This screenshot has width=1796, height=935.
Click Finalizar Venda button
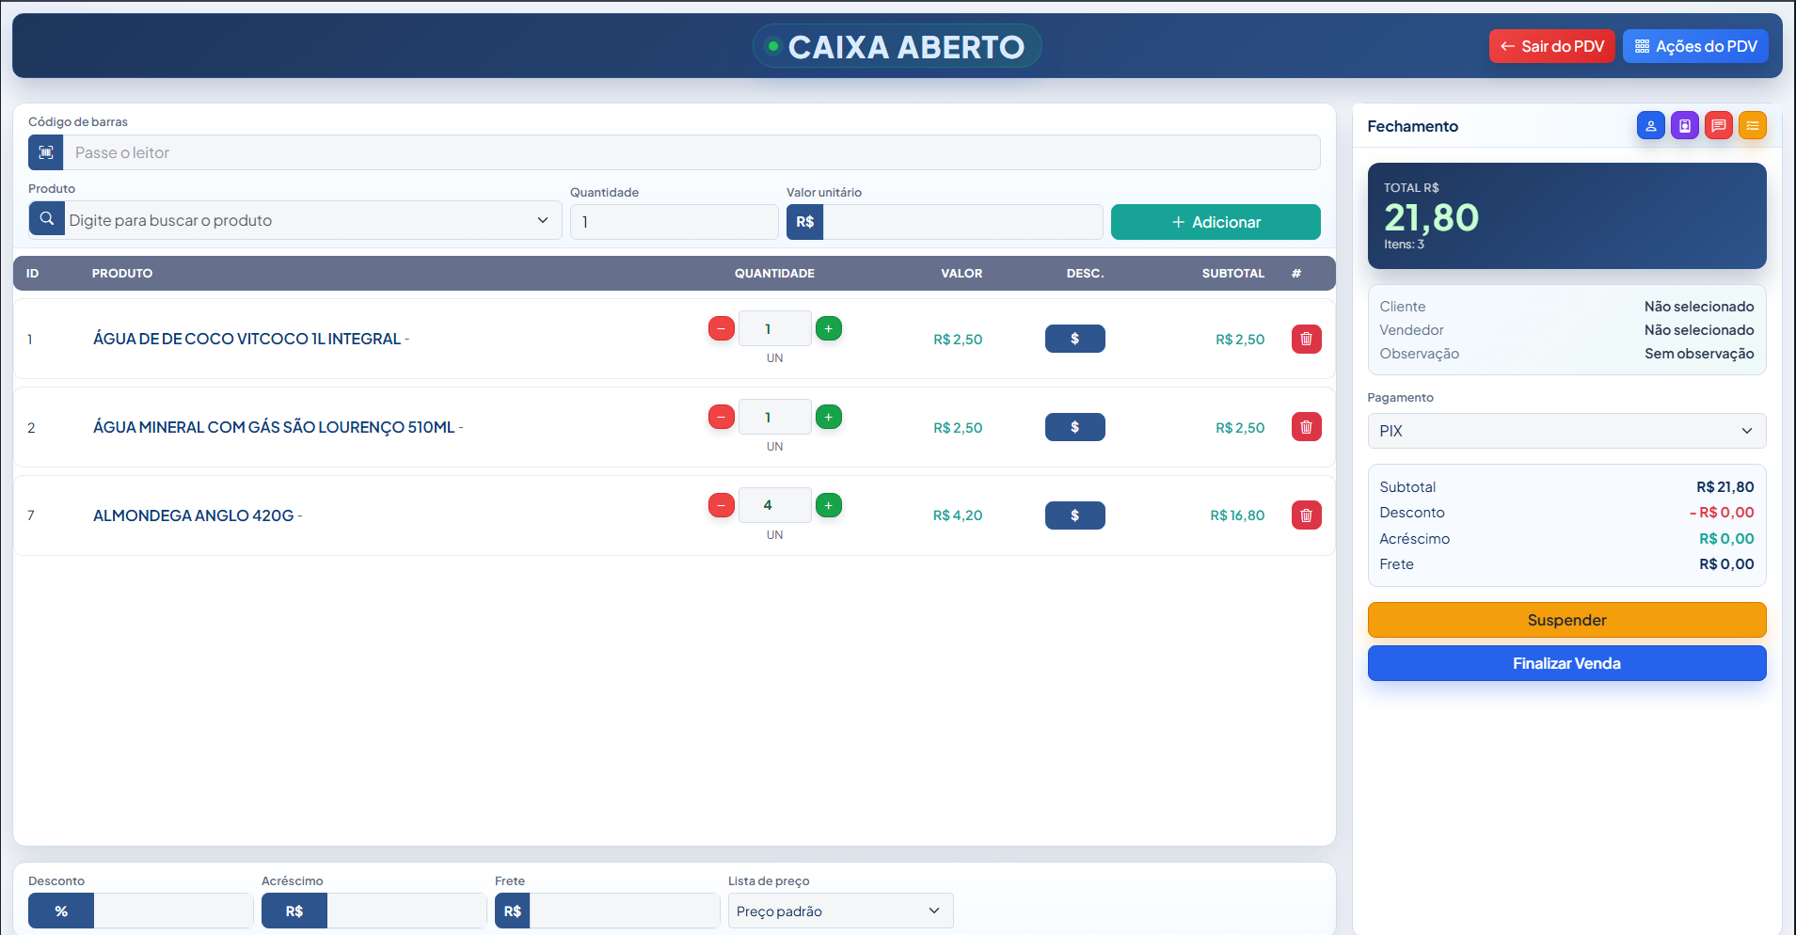(x=1566, y=663)
